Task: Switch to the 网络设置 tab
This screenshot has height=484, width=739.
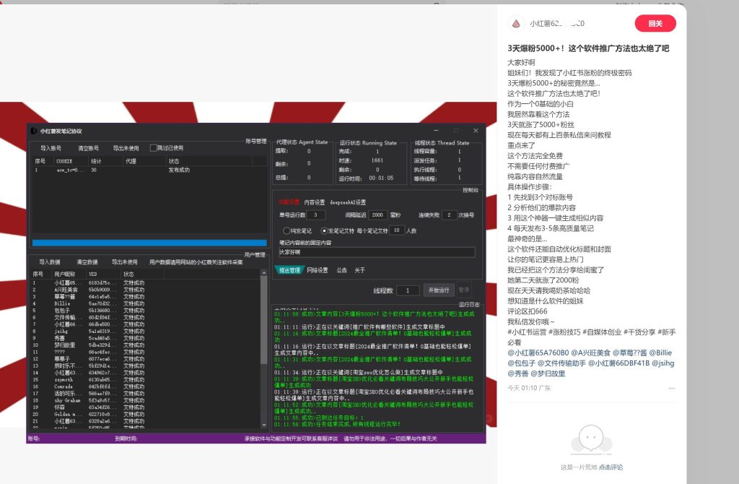Action: point(317,270)
